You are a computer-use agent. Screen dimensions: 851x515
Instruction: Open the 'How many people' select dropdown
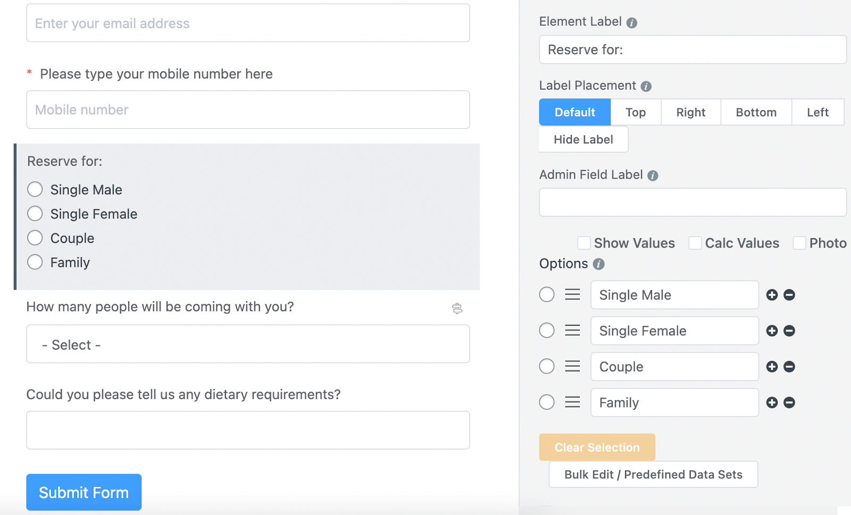(x=247, y=344)
